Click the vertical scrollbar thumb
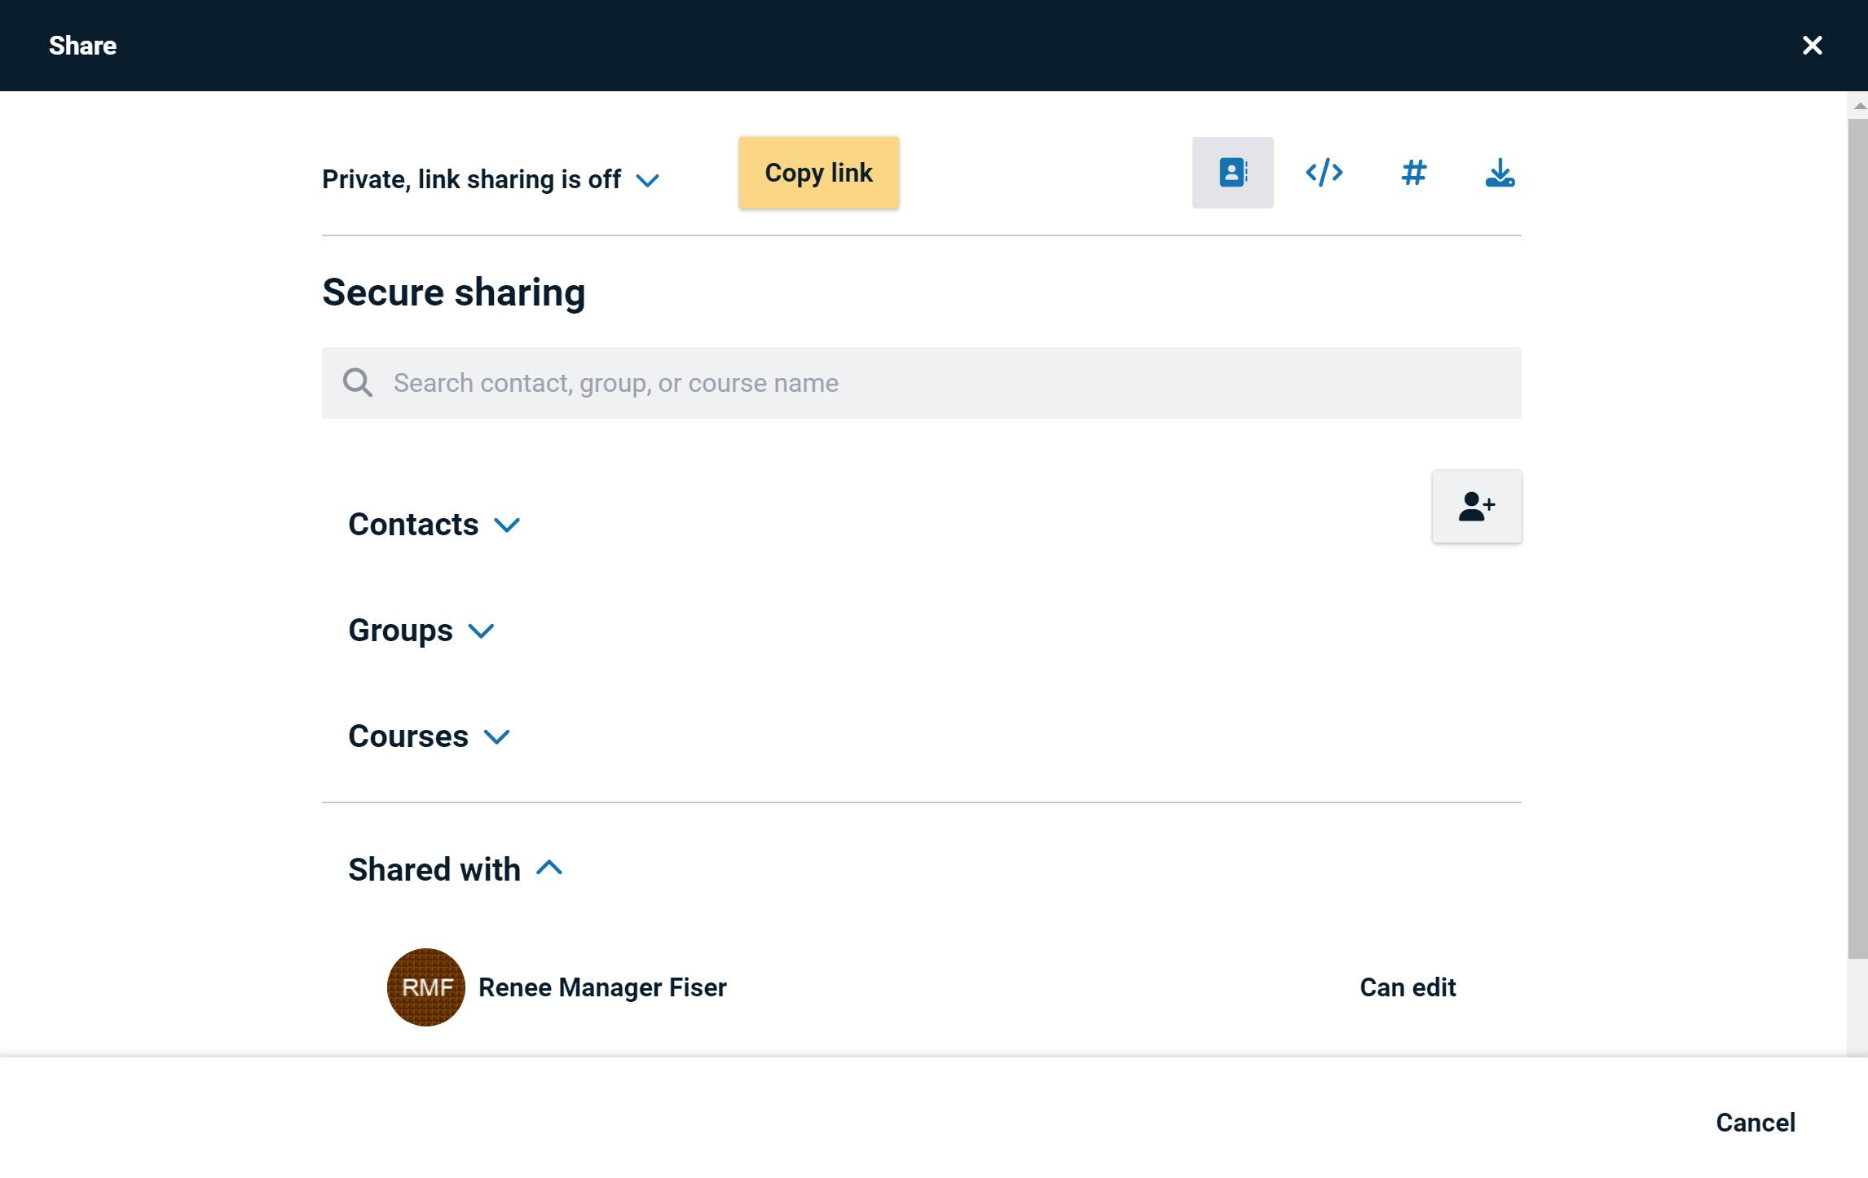Screen dimensions: 1868x1178 coord(1857,538)
